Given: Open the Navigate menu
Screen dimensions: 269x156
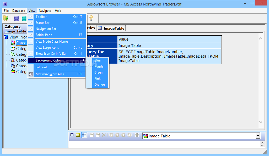Looking at the screenshot, I should point(45,11).
